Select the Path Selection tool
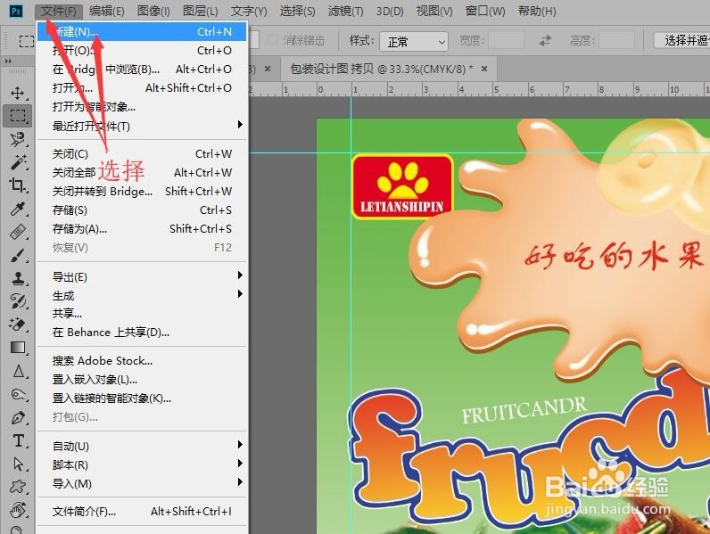710x534 pixels. pos(18,464)
